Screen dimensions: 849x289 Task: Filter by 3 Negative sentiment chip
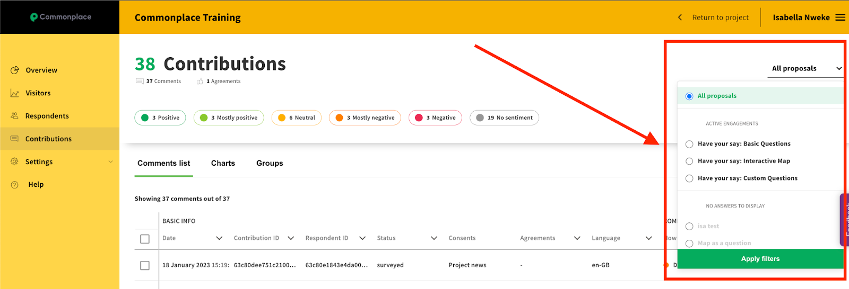click(x=436, y=118)
